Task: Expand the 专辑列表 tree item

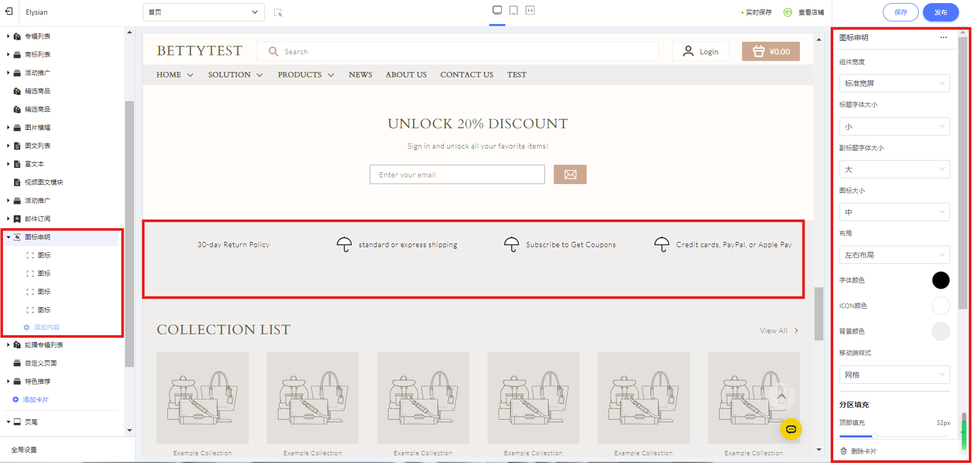Action: [8, 36]
